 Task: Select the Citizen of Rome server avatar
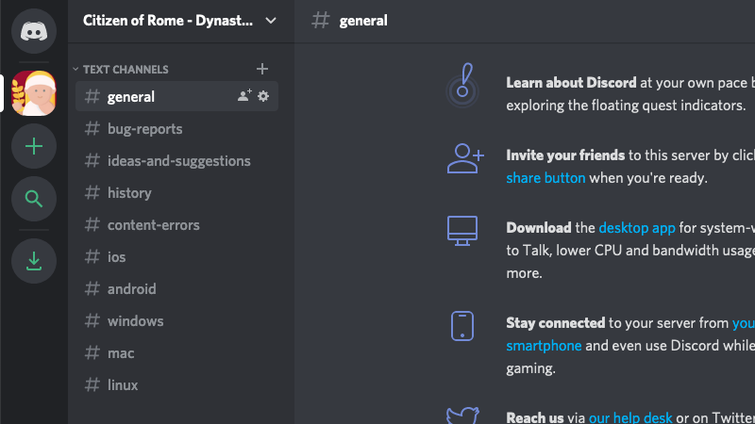34,93
